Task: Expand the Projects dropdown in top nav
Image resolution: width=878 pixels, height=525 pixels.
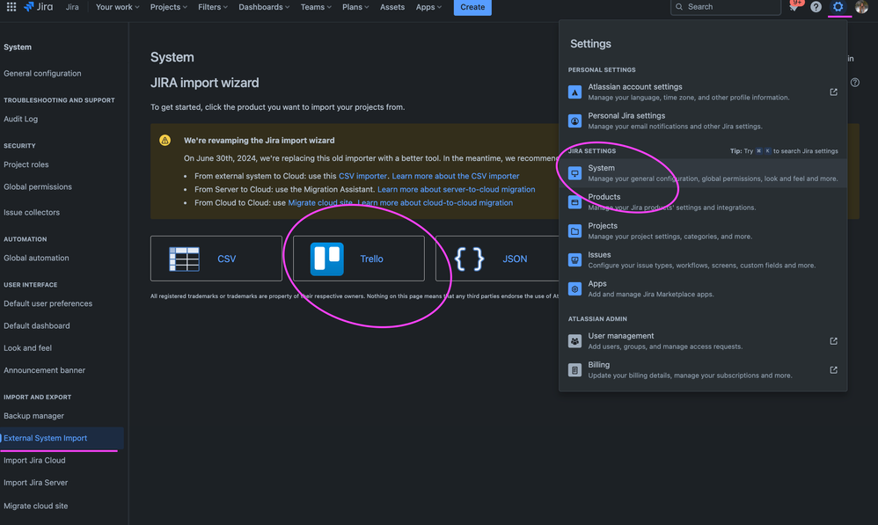Action: (169, 7)
